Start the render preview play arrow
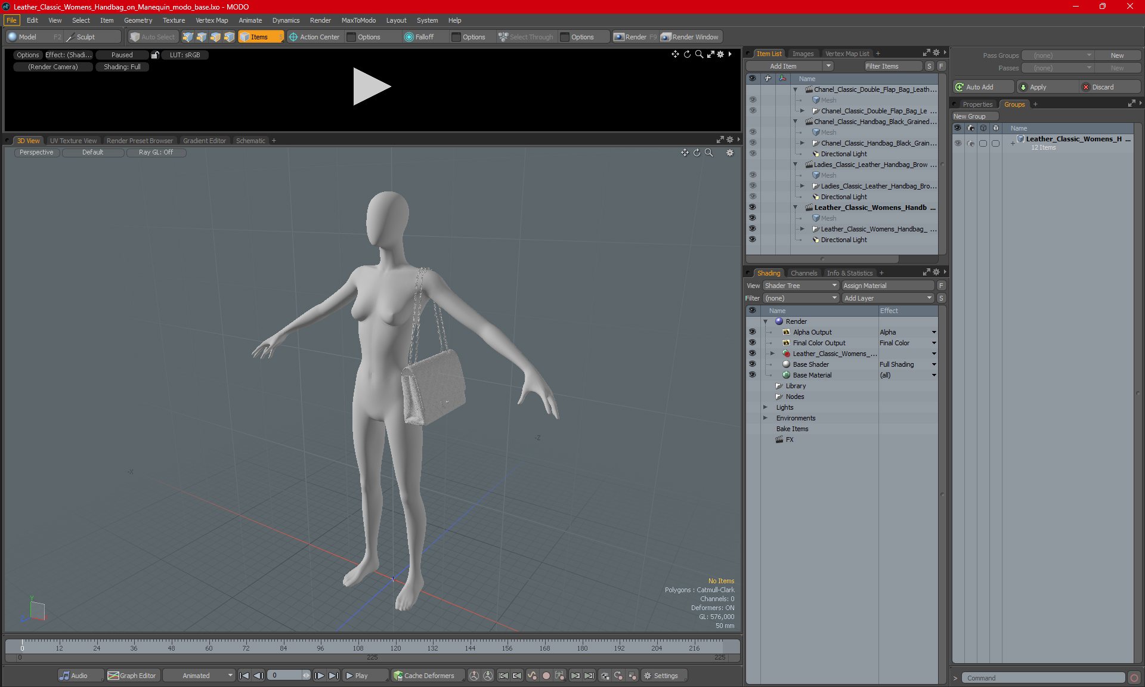The width and height of the screenshot is (1145, 687). [371, 86]
